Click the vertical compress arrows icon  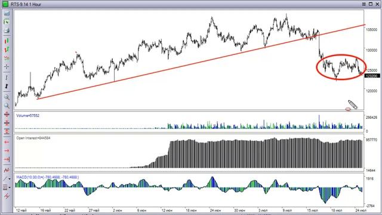[7, 114]
